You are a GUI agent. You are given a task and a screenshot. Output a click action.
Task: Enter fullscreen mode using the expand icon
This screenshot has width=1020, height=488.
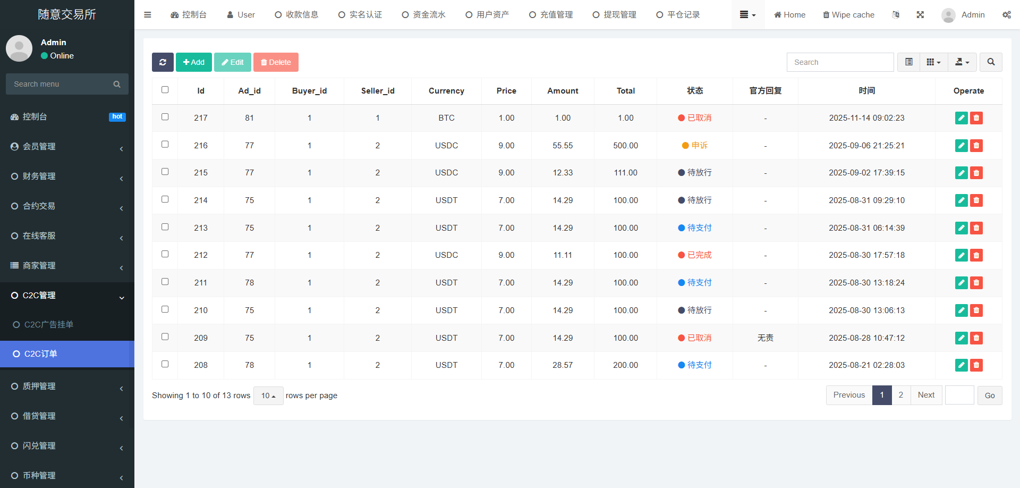920,15
